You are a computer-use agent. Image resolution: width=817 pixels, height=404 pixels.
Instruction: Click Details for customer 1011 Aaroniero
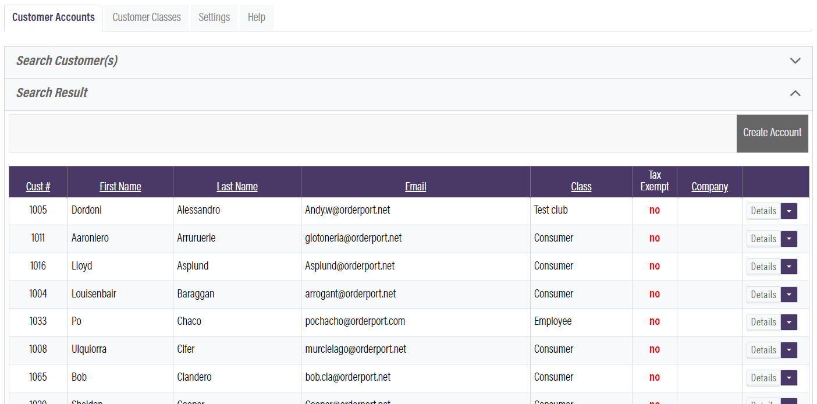[763, 239]
